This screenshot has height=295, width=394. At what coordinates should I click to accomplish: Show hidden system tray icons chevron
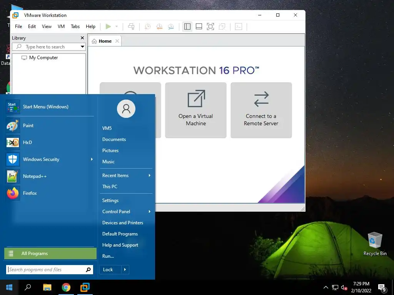coord(326,287)
